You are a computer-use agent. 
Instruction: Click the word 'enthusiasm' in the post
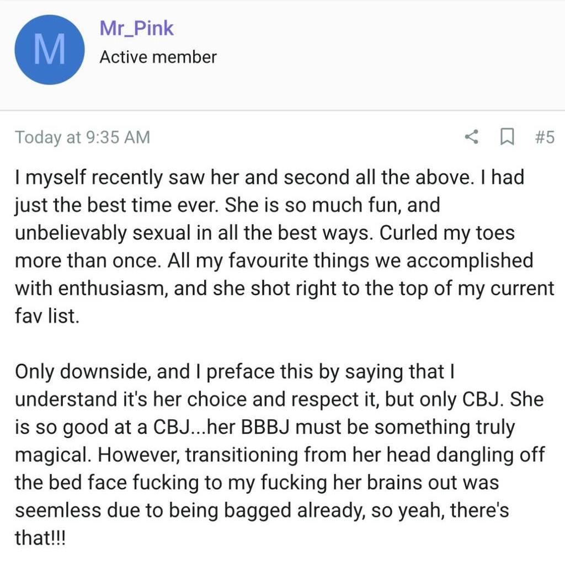(113, 288)
